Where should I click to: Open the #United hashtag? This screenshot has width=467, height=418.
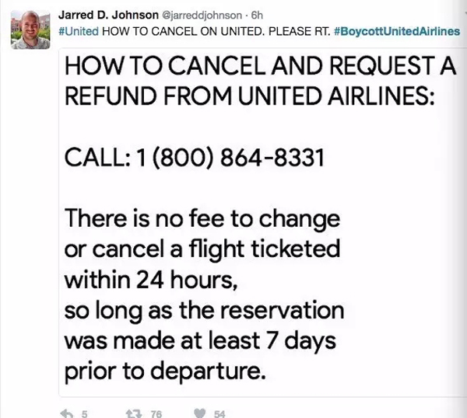click(79, 31)
